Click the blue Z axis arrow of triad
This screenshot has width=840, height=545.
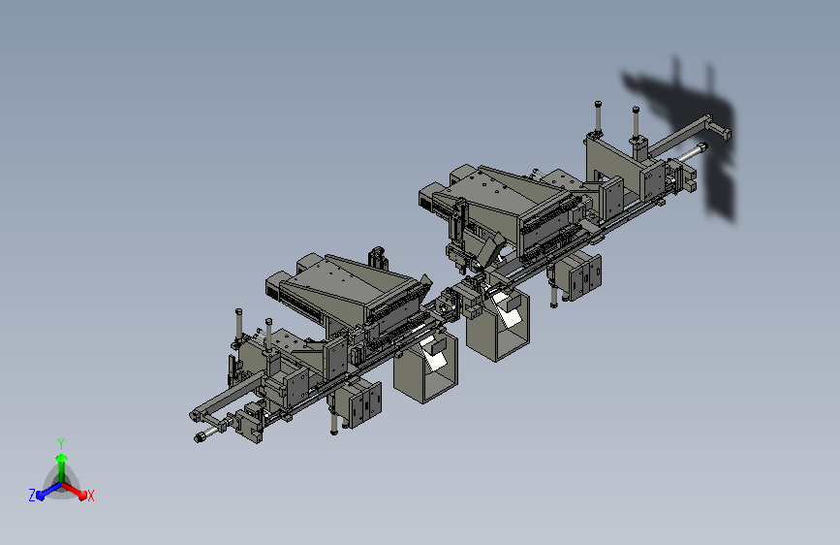click(48, 492)
